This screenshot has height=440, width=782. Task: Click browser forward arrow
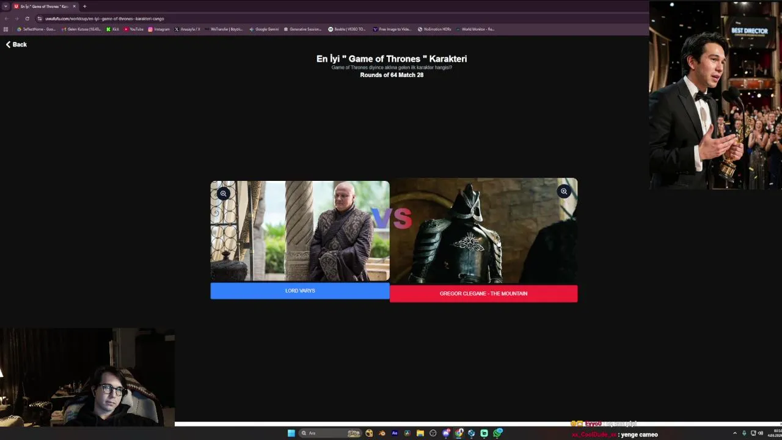pyautogui.click(x=16, y=18)
